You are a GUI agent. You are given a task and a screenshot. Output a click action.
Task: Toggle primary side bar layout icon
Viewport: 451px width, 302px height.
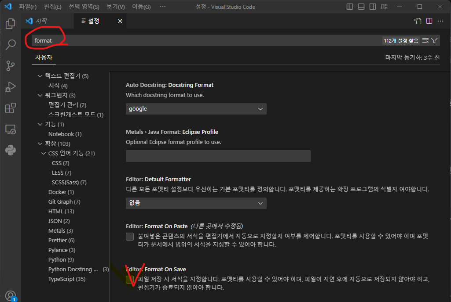350,7
